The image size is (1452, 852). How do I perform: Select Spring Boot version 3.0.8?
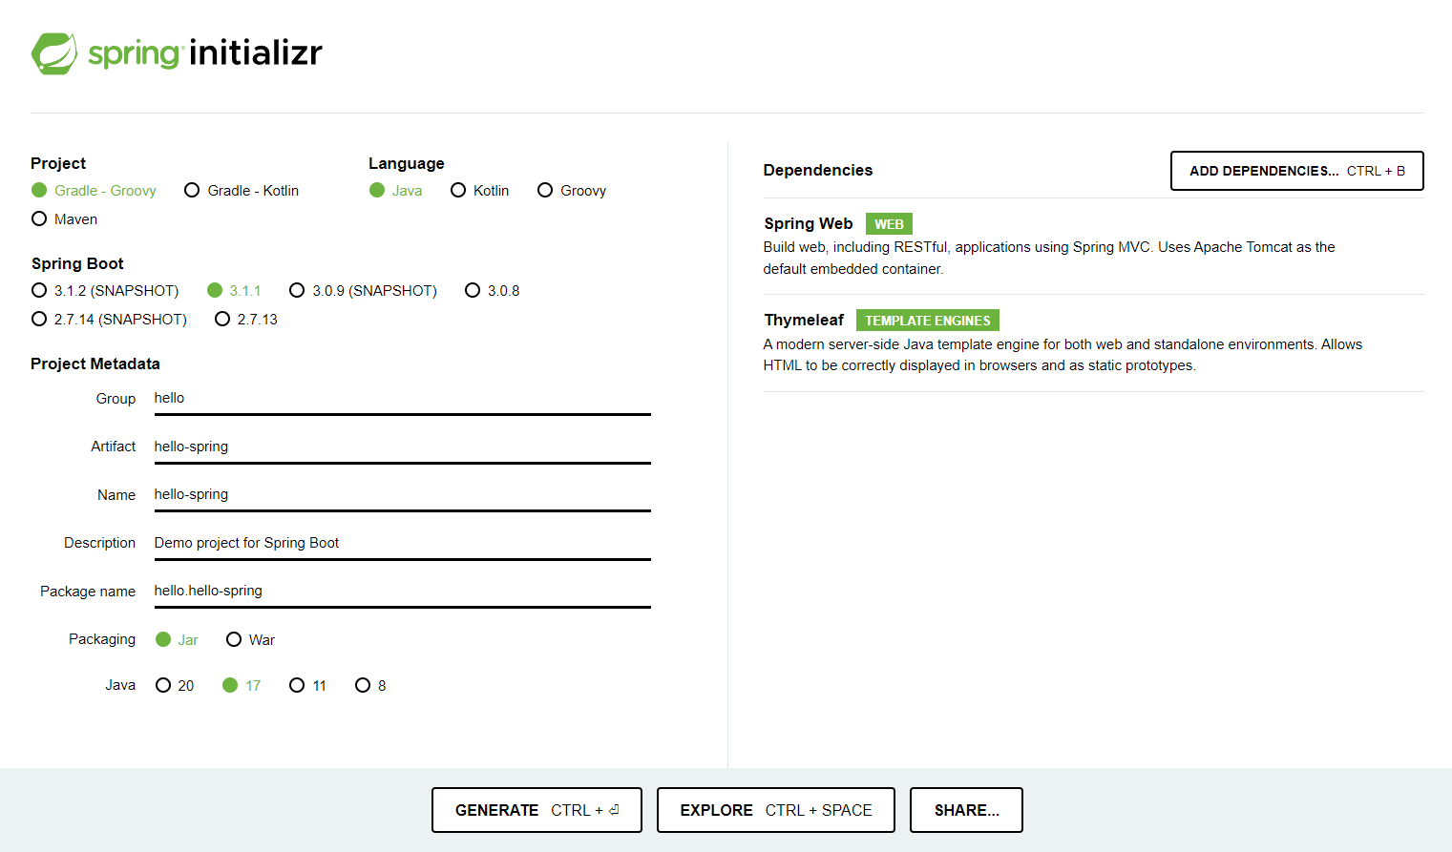coord(492,291)
